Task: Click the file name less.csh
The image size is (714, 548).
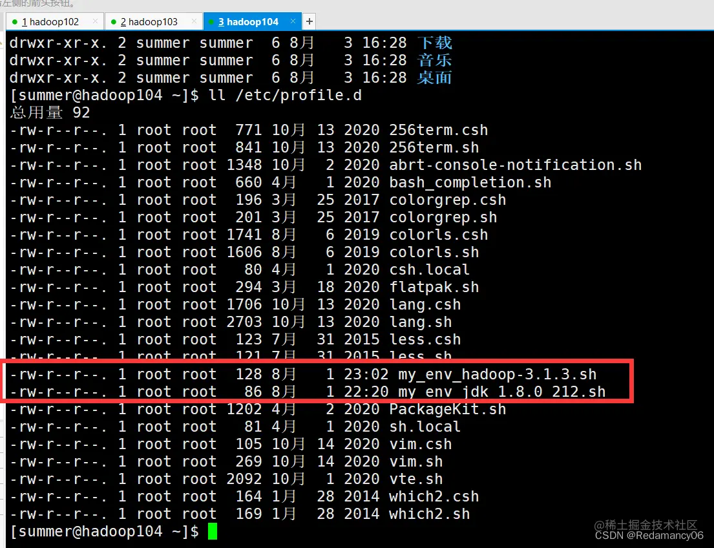Action: tap(425, 339)
